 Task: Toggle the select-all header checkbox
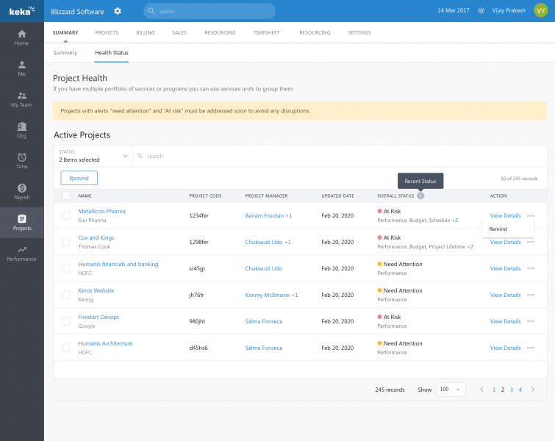[x=66, y=196]
